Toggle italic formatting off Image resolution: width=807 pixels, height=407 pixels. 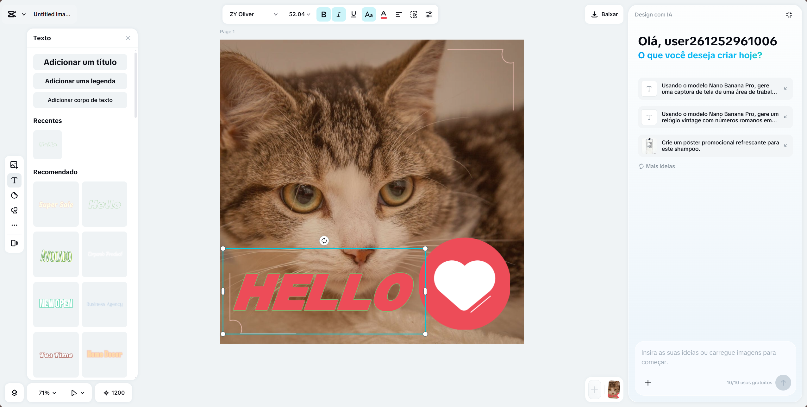pyautogui.click(x=338, y=14)
